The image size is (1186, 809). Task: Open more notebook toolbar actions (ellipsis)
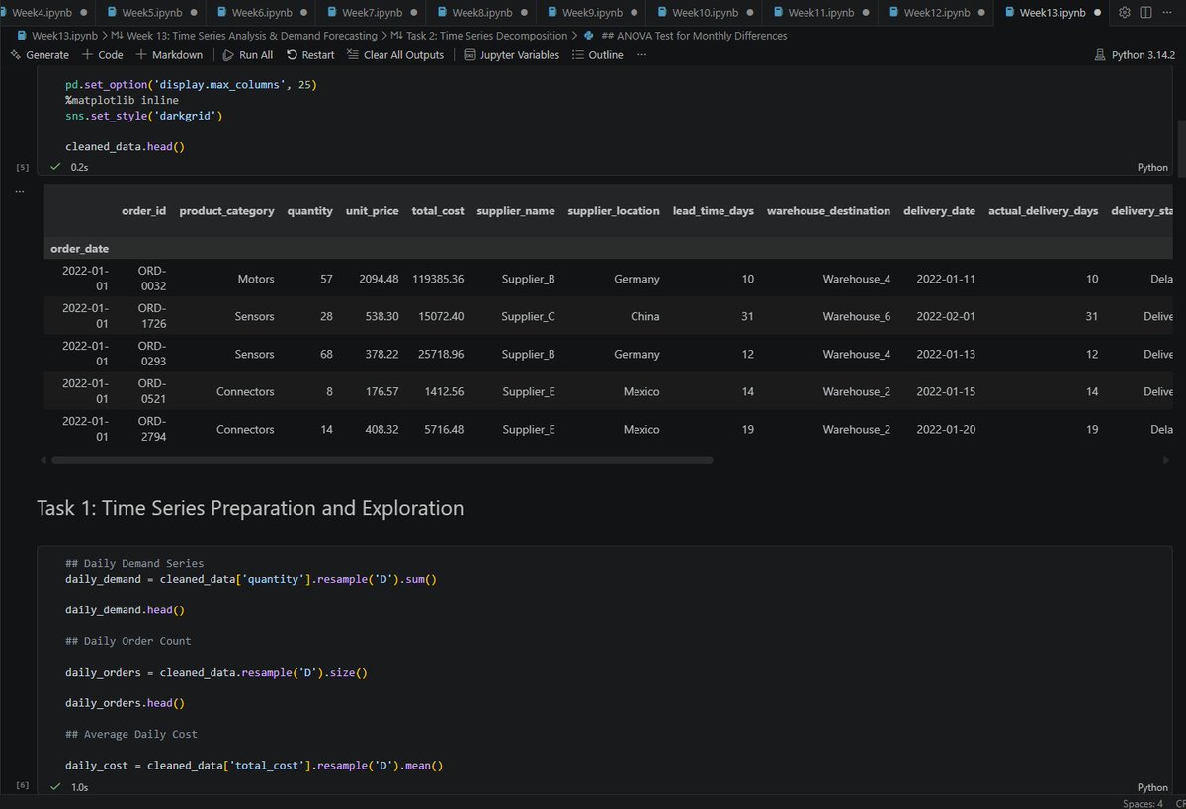pyautogui.click(x=641, y=55)
